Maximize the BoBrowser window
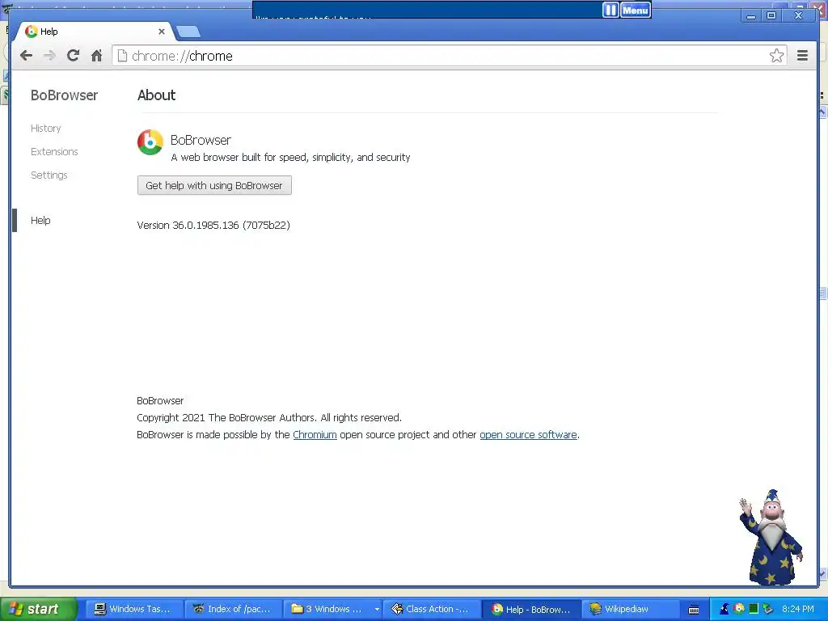Image resolution: width=828 pixels, height=621 pixels. [771, 16]
